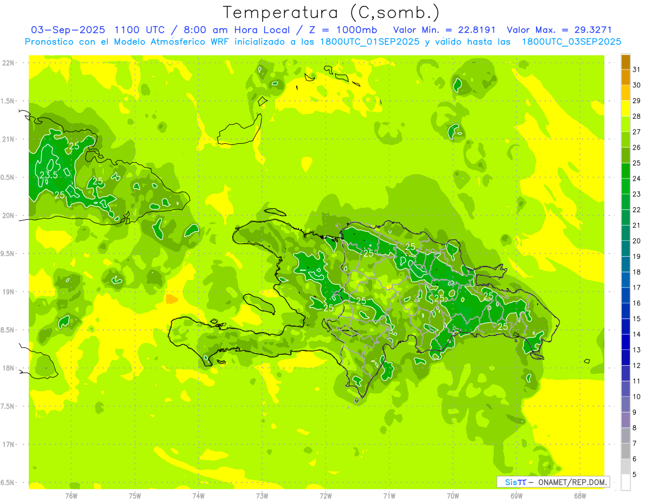The width and height of the screenshot is (651, 503).
Task: Click the '74W' longitude axis label
Action: click(199, 496)
